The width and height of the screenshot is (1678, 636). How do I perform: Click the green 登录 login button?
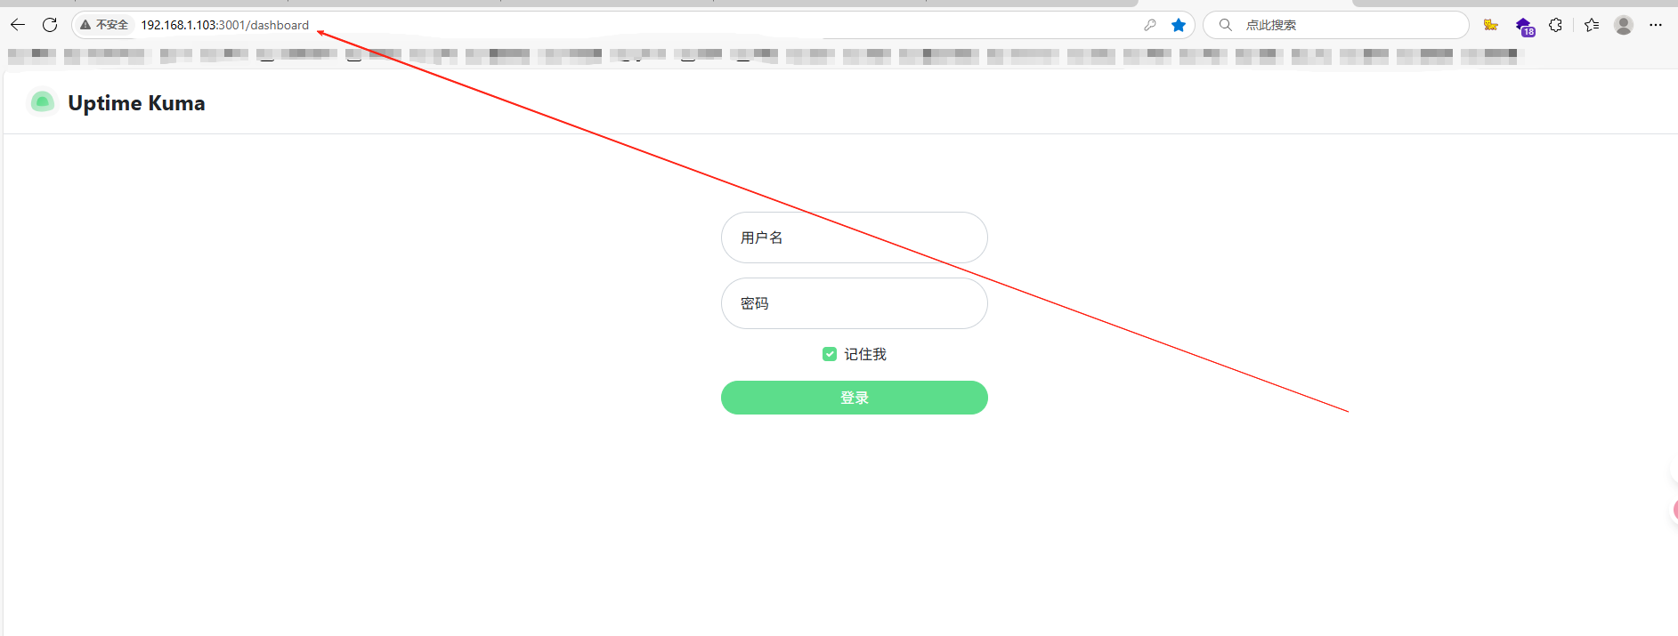pos(855,398)
